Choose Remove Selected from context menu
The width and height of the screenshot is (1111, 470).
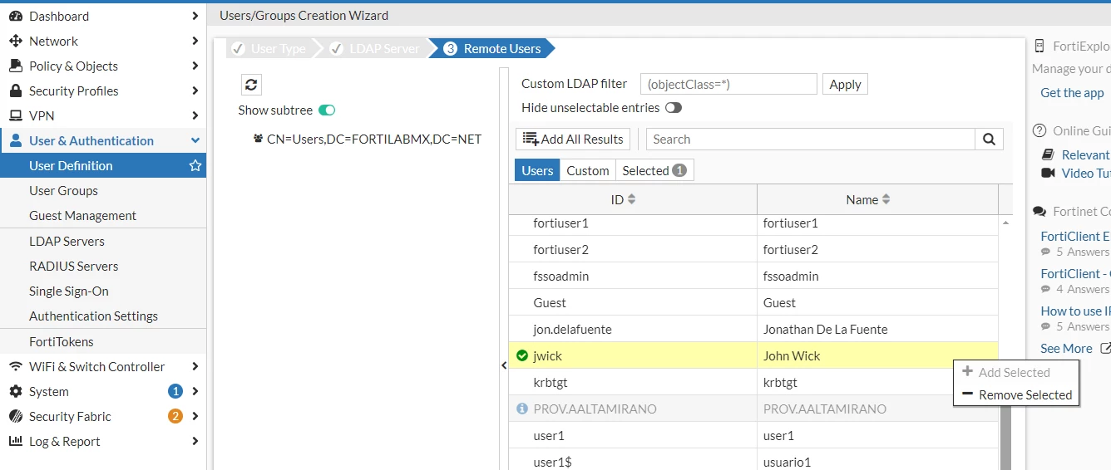(1016, 394)
